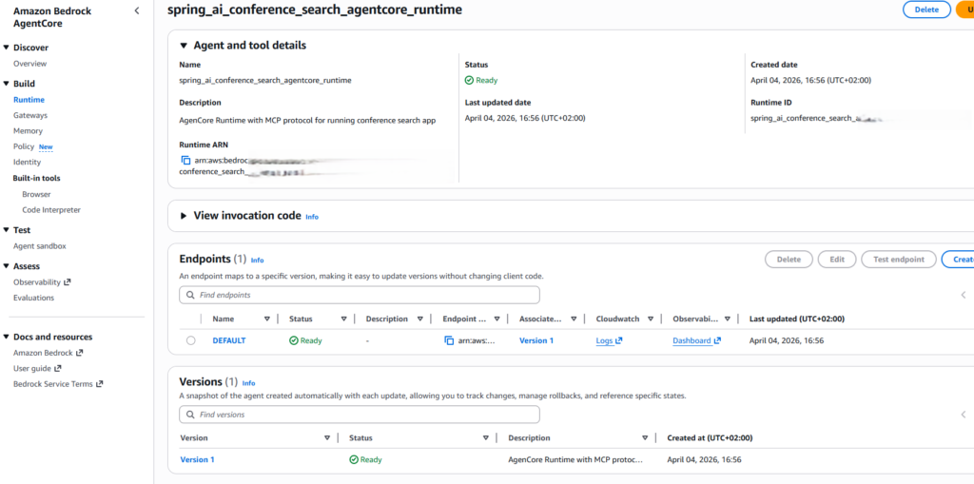974x484 pixels.
Task: Collapse the Test section in sidebar
Action: click(7, 230)
